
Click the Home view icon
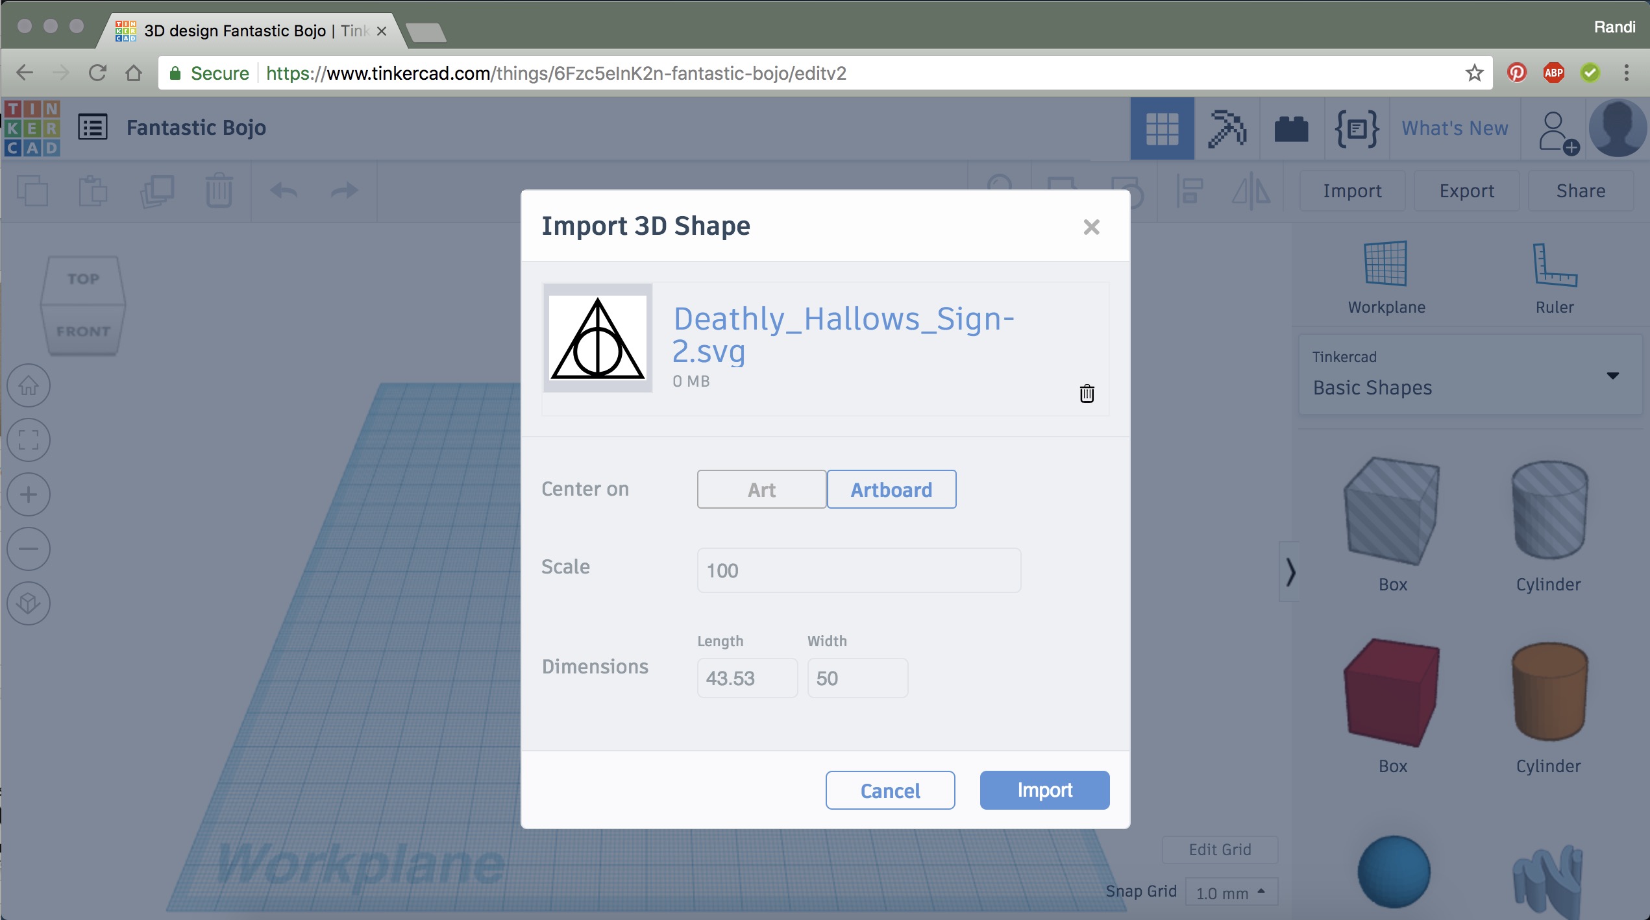(29, 385)
